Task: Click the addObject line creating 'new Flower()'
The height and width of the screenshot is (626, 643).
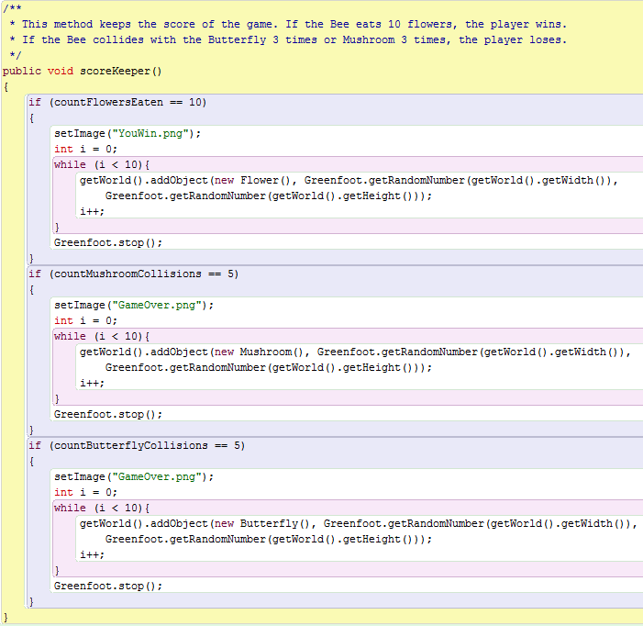Action: [349, 181]
